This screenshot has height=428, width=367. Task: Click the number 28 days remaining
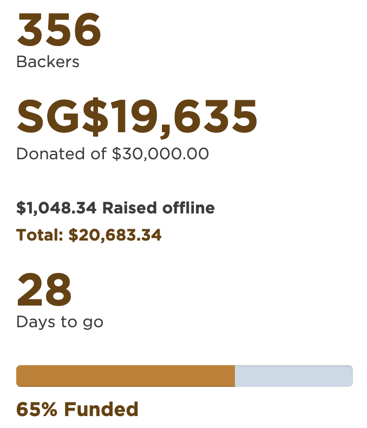44,290
